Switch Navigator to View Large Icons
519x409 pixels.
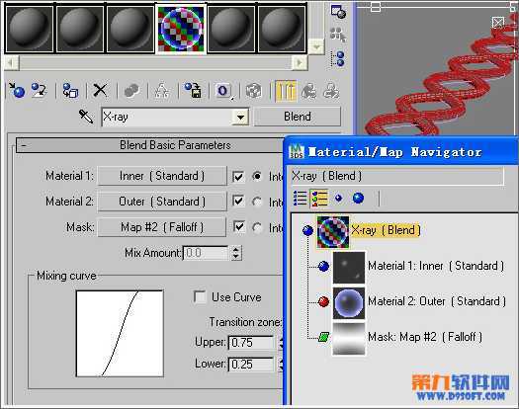358,199
